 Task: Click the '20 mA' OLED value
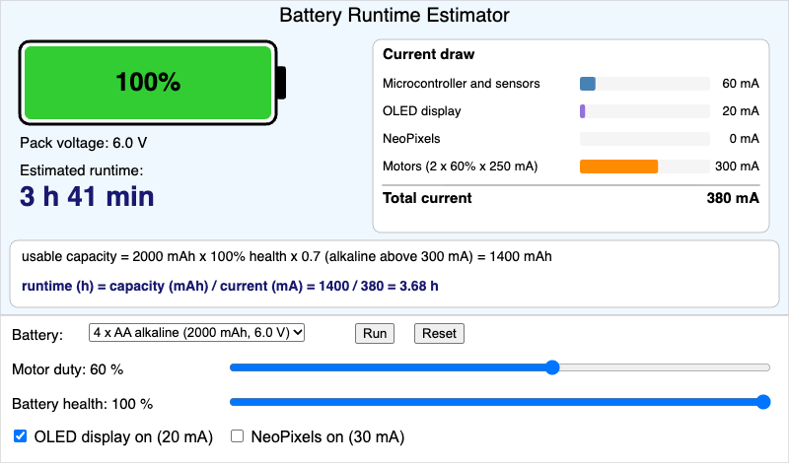tap(741, 111)
